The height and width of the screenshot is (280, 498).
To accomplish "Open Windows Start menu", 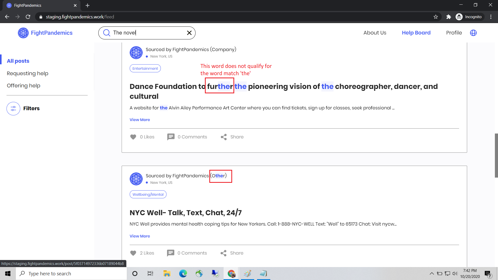I will coord(8,274).
